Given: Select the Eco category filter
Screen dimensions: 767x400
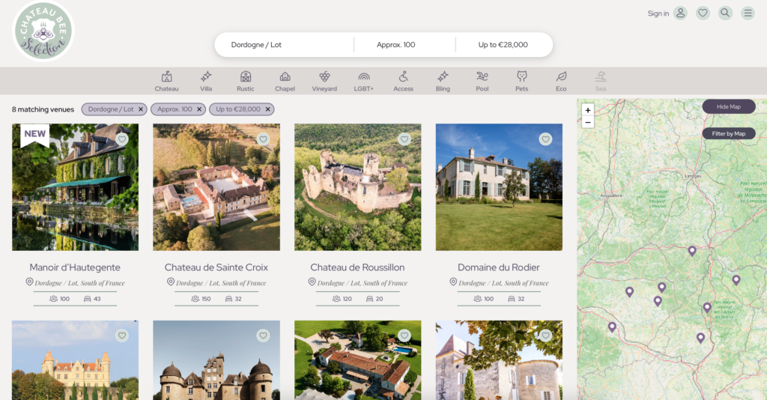Looking at the screenshot, I should click(561, 82).
